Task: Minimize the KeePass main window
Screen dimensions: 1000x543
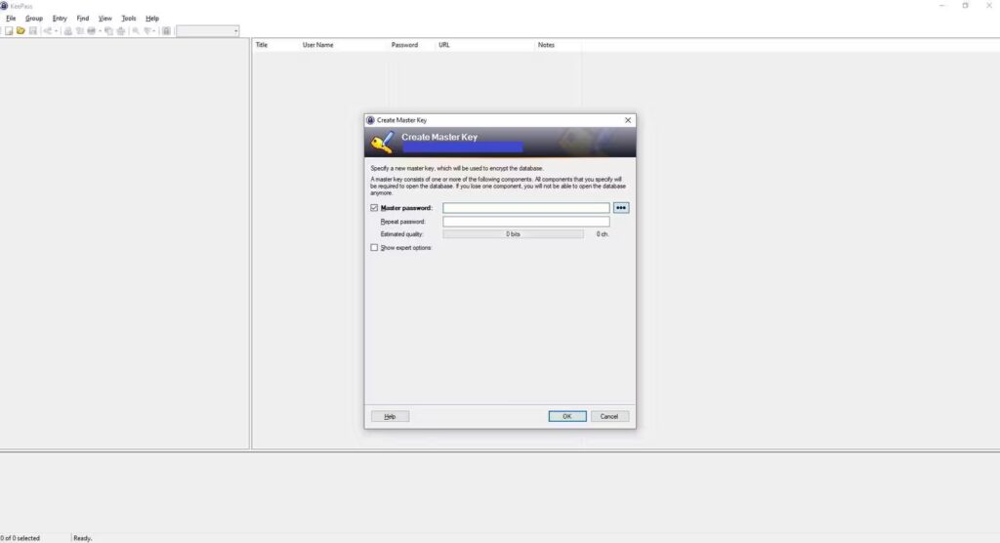Action: click(942, 6)
